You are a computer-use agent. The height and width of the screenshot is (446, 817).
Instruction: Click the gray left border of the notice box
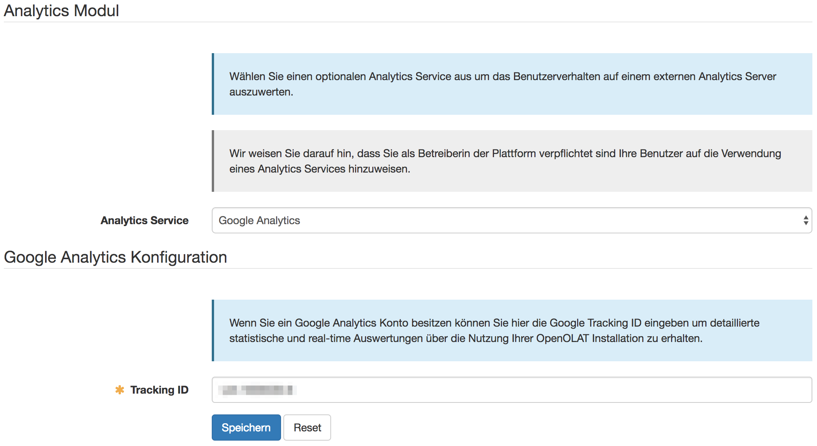[x=213, y=161]
